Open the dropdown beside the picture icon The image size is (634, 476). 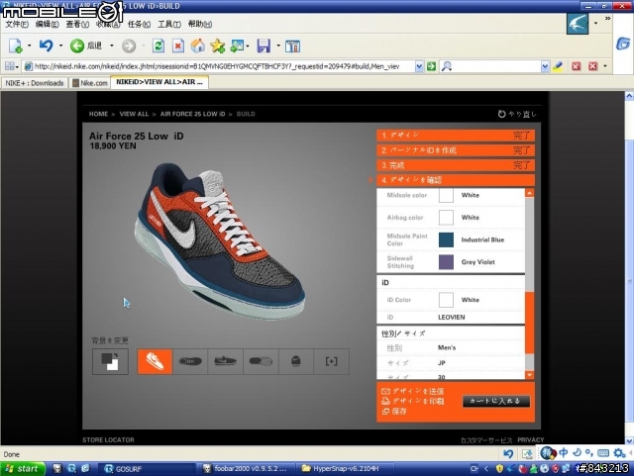pos(248,46)
